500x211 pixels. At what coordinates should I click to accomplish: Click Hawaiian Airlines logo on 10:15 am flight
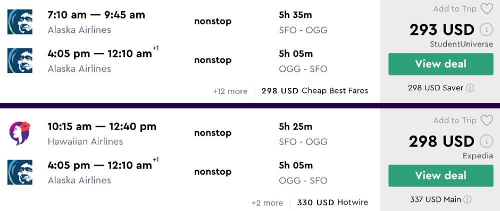tap(20, 134)
